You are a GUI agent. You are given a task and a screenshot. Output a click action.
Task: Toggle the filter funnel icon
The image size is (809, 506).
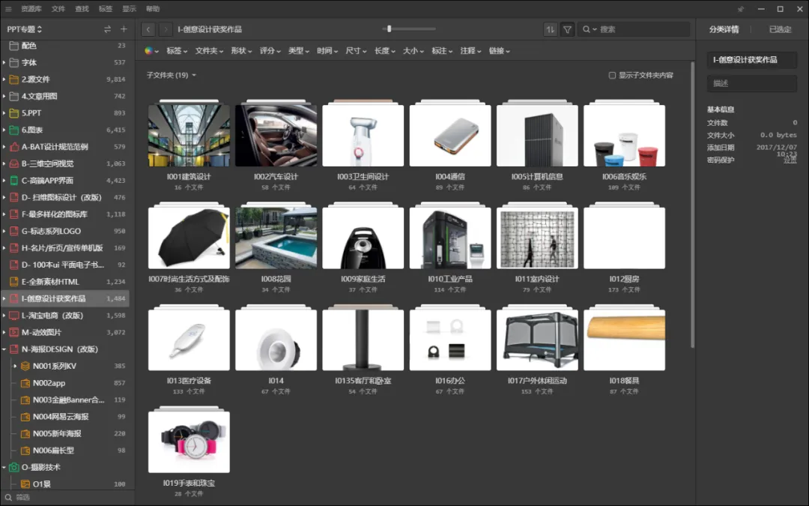pyautogui.click(x=567, y=29)
